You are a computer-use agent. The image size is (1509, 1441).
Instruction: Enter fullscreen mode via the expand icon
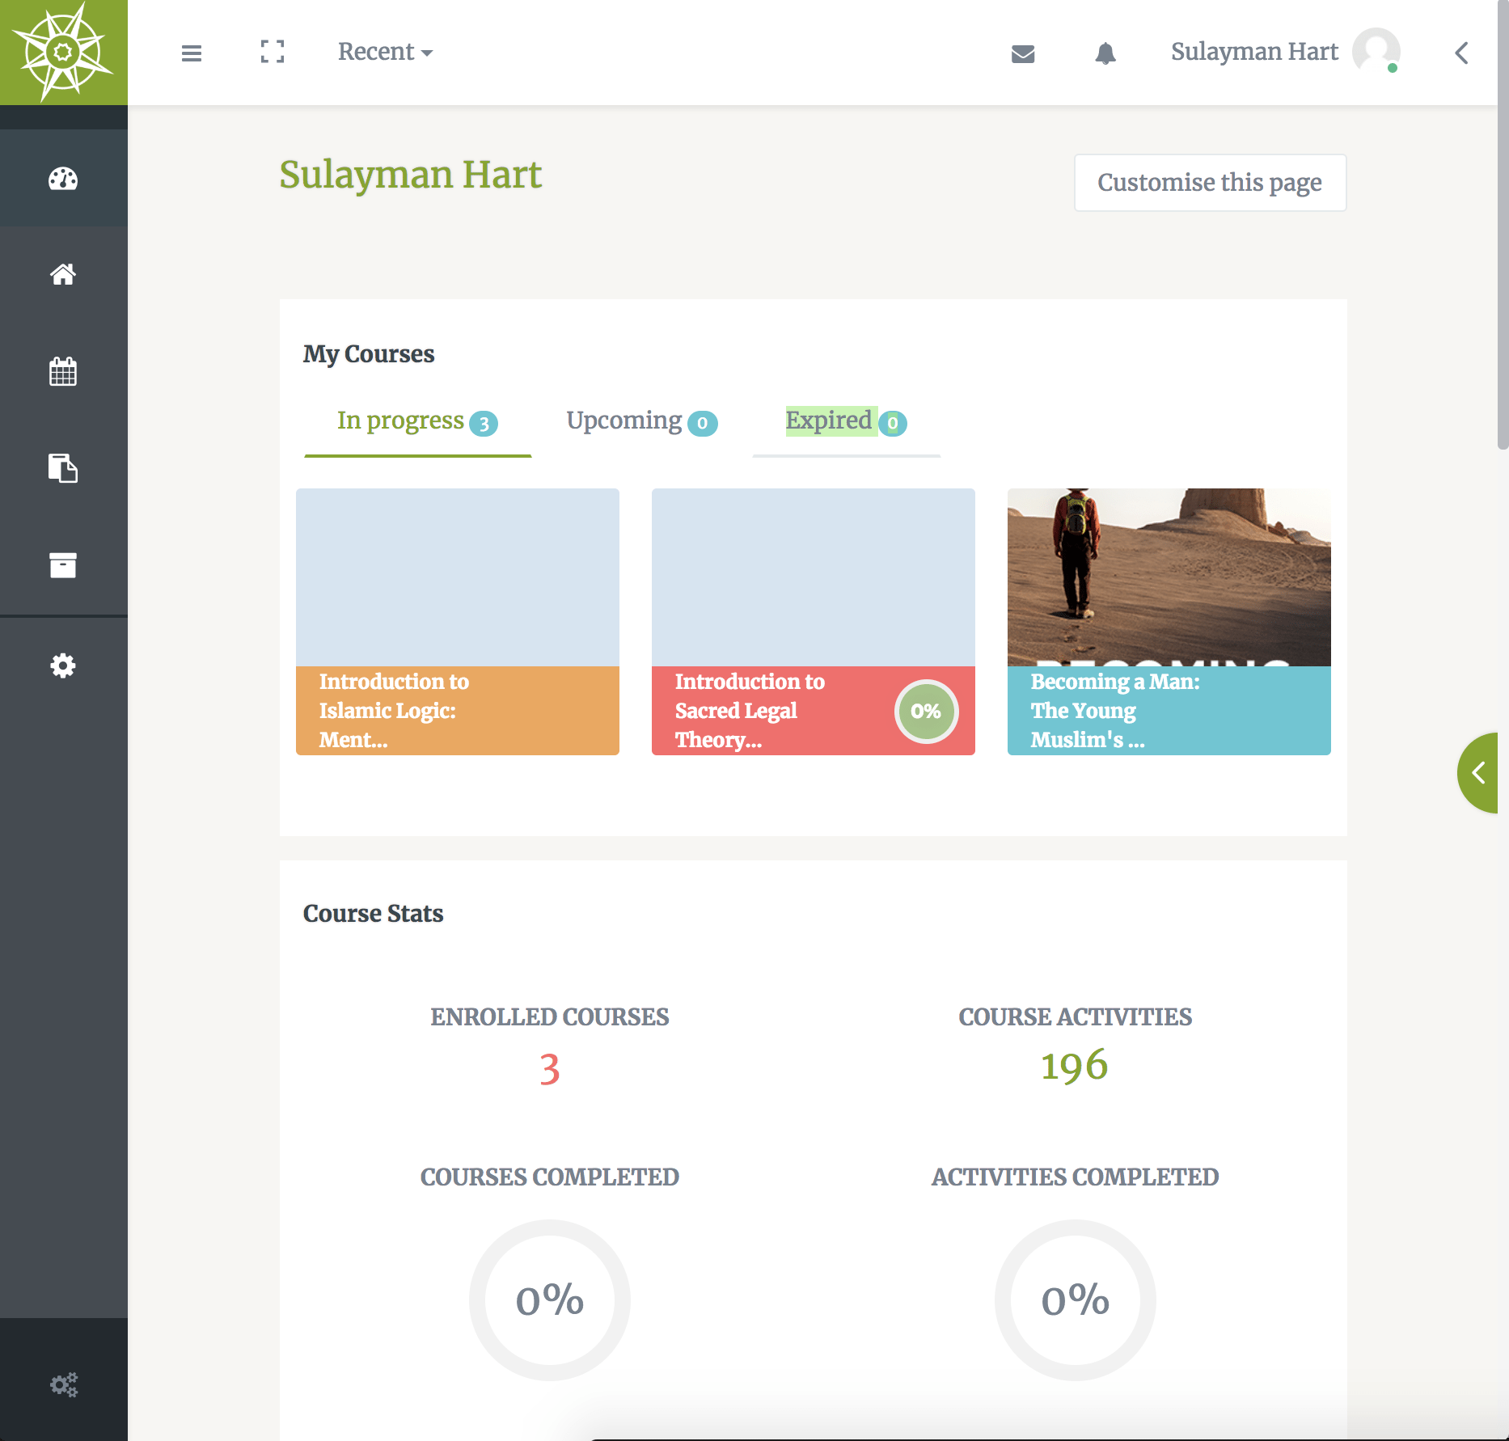(x=273, y=52)
